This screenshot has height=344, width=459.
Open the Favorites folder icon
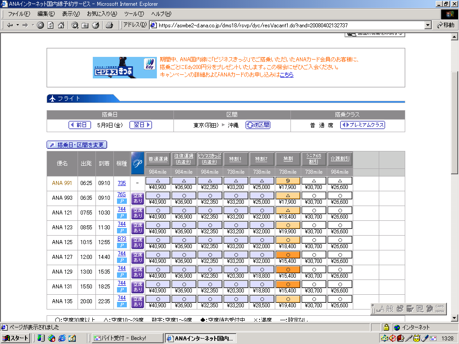click(x=85, y=25)
